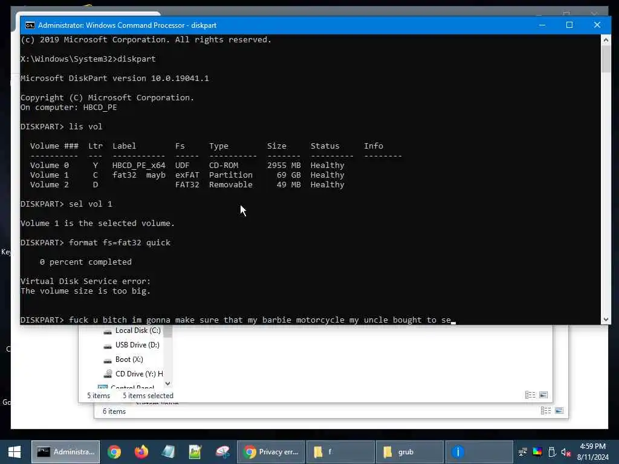This screenshot has width=619, height=464.
Task: Click the cmd icon in the title bar
Action: [30, 25]
